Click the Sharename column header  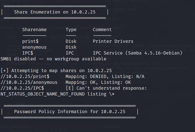[x=34, y=29]
